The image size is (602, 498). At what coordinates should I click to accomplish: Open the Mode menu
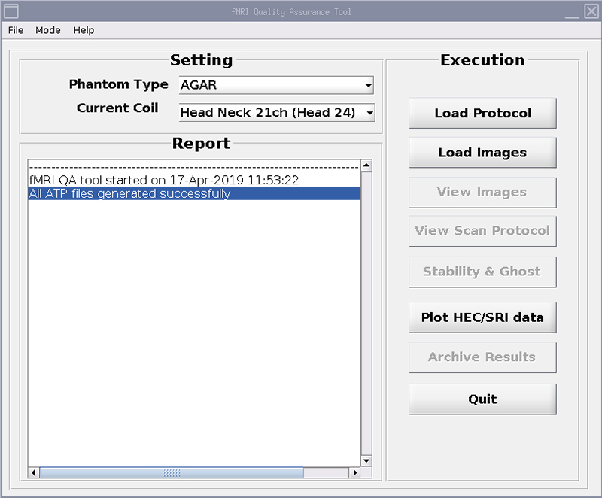point(48,30)
